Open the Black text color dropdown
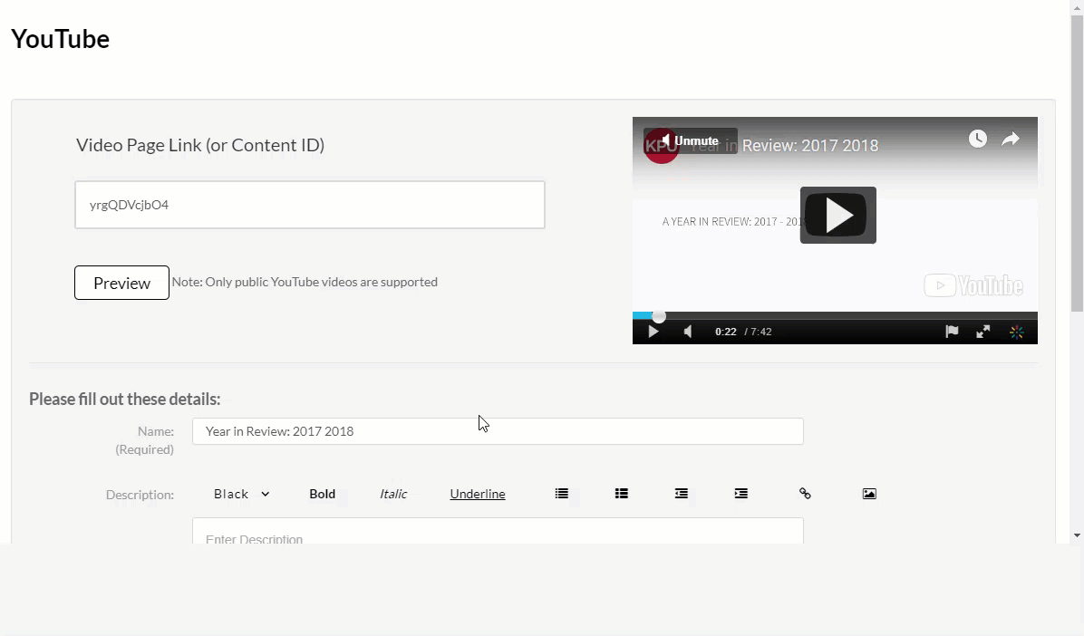 (241, 495)
